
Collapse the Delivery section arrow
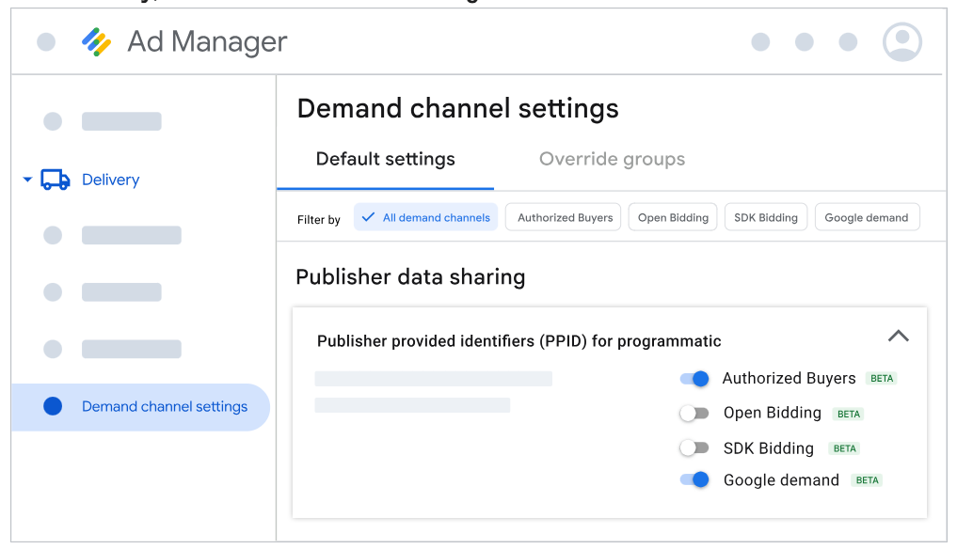[x=27, y=180]
